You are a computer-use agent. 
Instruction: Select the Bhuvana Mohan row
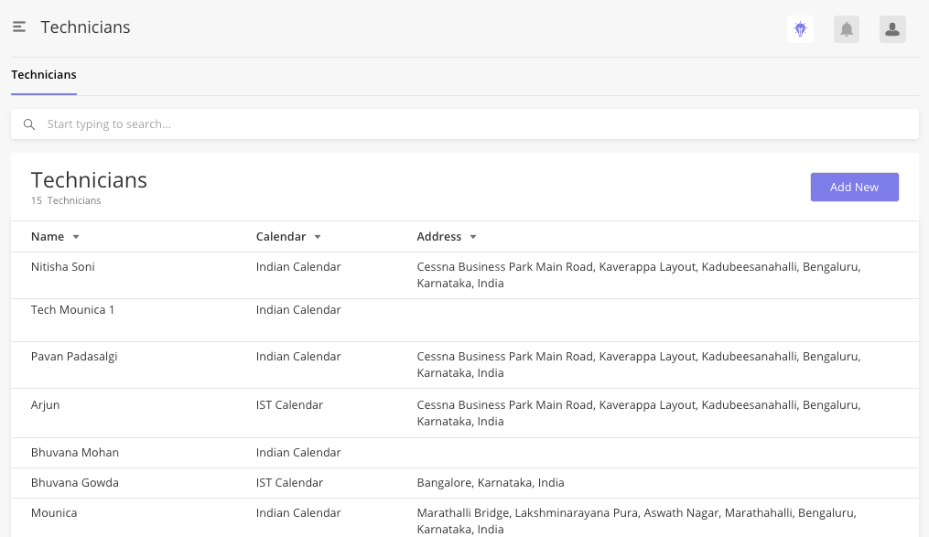point(465,453)
